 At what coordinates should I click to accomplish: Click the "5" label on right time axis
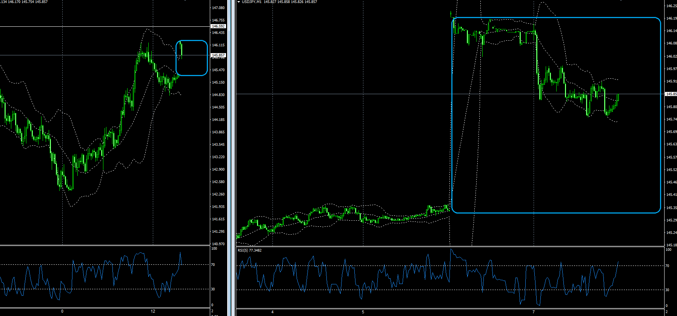[x=363, y=312]
